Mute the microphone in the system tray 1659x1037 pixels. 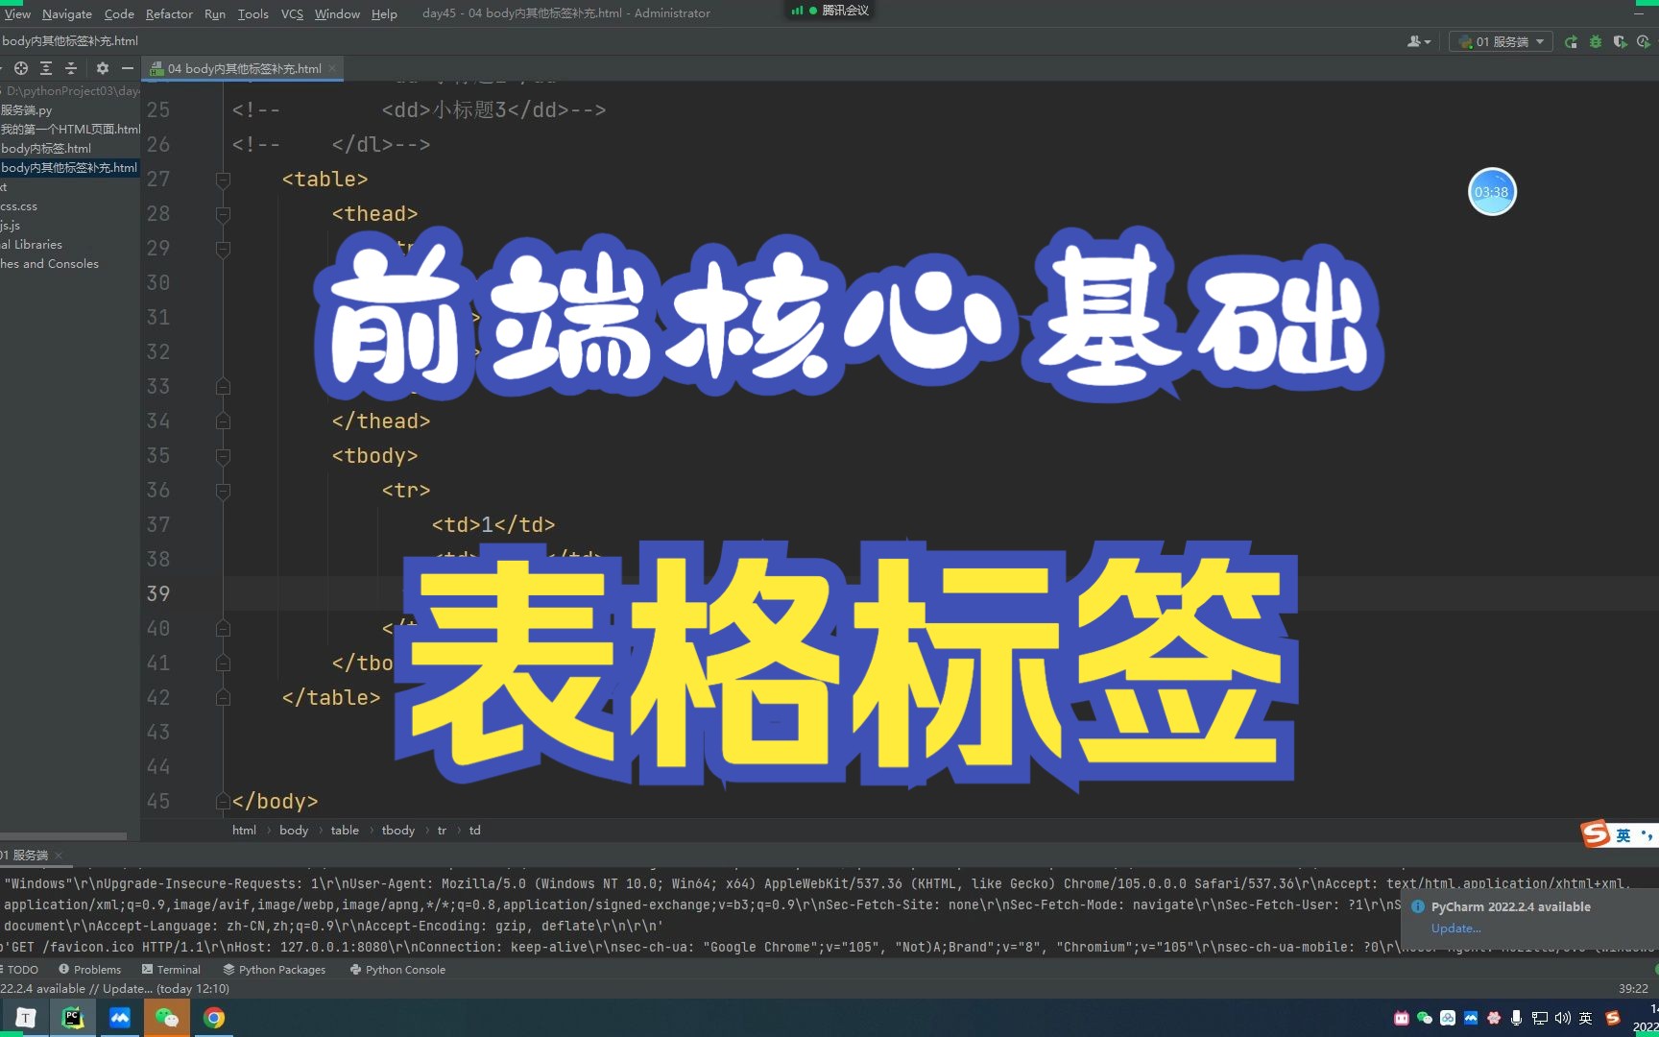point(1516,1018)
